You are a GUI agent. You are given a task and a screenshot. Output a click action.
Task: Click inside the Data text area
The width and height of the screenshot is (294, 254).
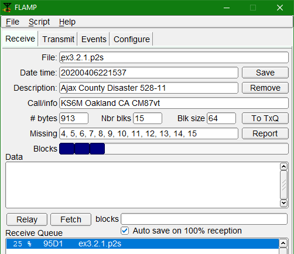pyautogui.click(x=142, y=185)
